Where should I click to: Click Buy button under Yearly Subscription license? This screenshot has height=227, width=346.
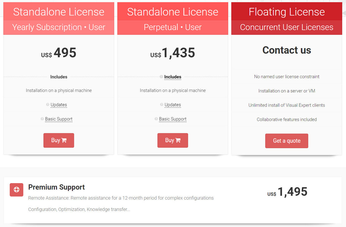tap(59, 140)
